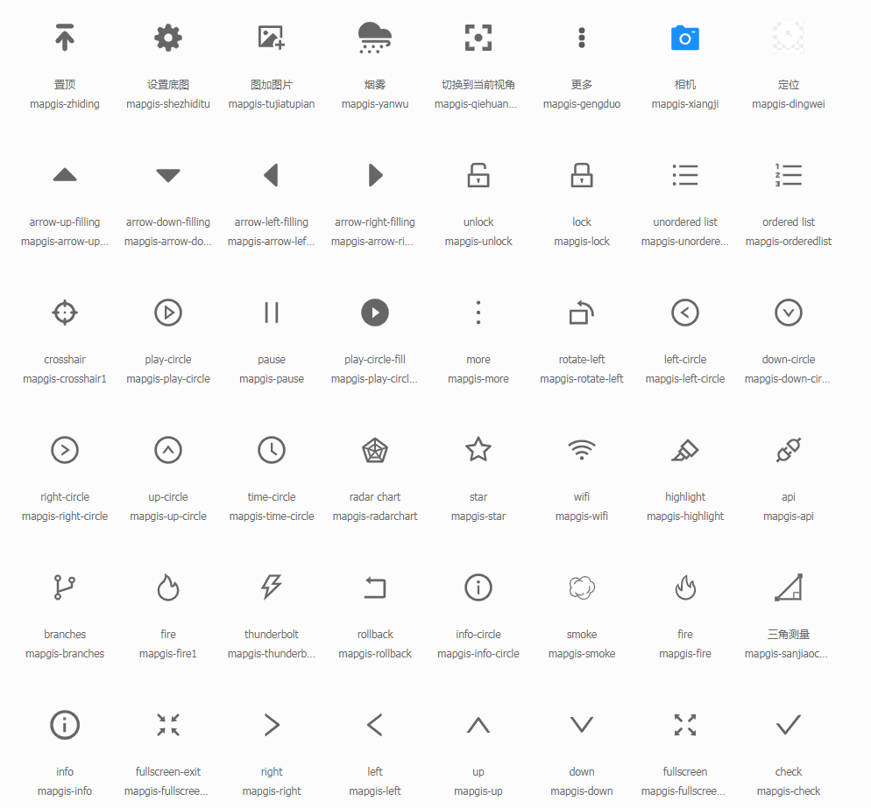871x808 pixels.
Task: Click the fire icon above mapgis-fire1
Action: tap(167, 587)
